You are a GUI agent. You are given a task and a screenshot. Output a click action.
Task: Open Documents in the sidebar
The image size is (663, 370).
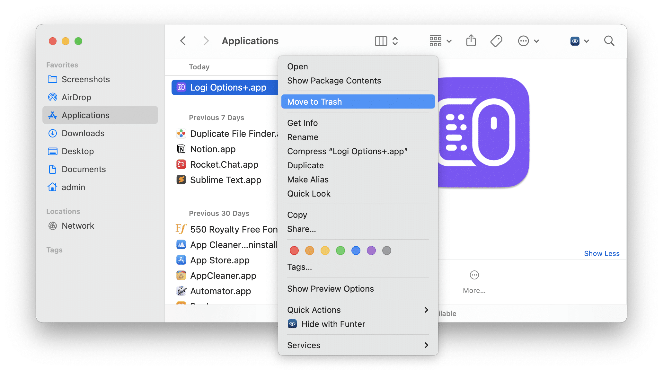click(x=100, y=169)
